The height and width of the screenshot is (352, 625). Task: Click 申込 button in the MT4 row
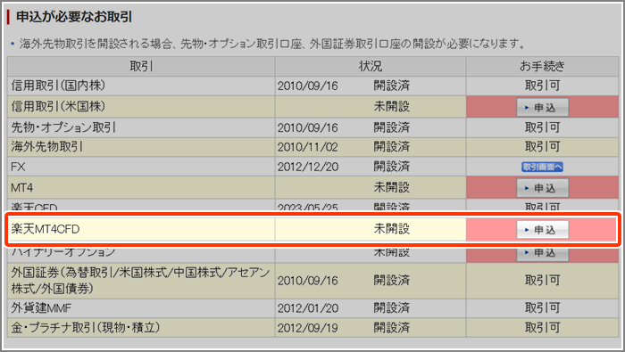[543, 188]
